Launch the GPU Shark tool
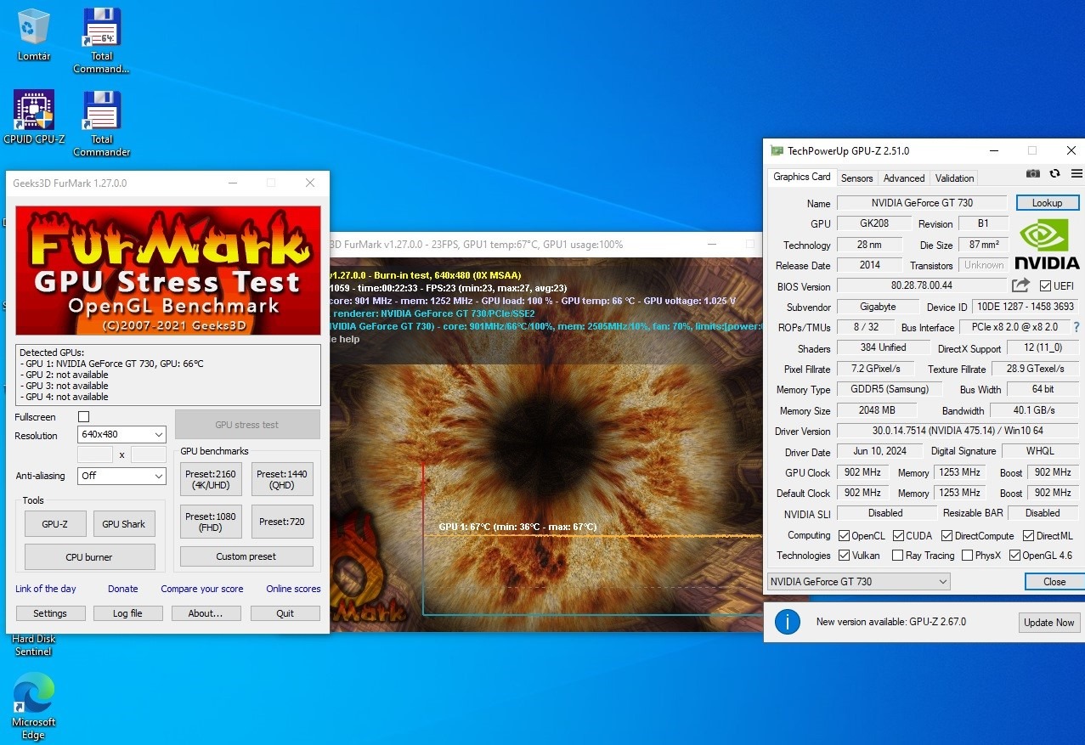 pos(124,524)
